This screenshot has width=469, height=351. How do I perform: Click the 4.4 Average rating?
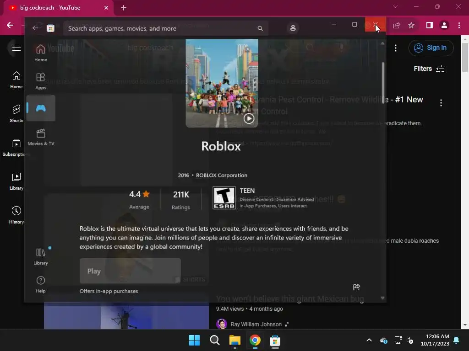(139, 199)
